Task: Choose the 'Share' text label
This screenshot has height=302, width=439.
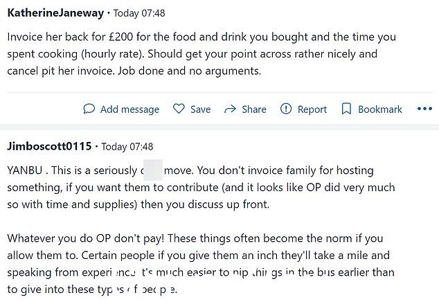Action: pyautogui.click(x=254, y=109)
